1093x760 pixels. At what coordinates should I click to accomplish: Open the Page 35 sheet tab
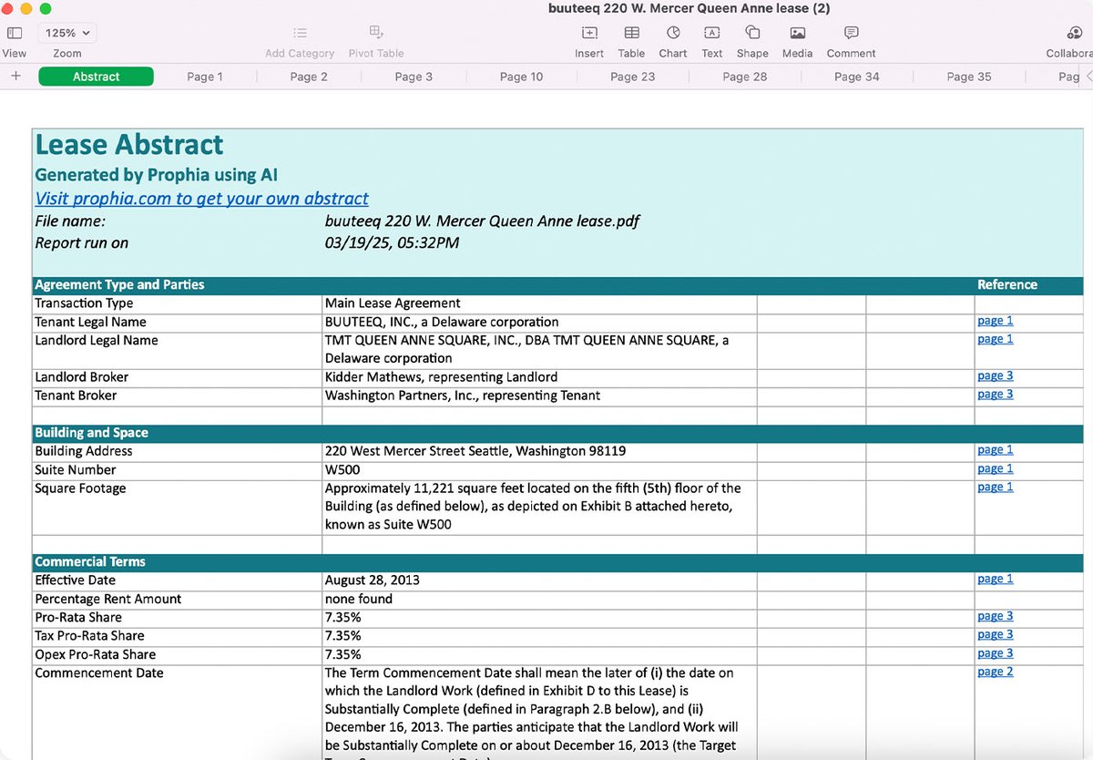(968, 77)
